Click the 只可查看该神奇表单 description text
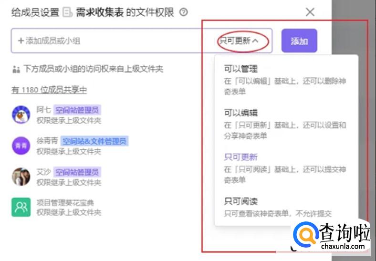This screenshot has width=376, height=261. click(x=278, y=213)
